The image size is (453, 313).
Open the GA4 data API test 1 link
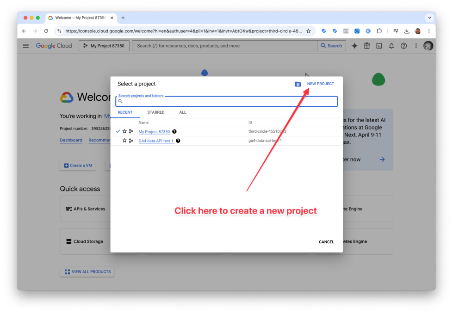coord(156,141)
